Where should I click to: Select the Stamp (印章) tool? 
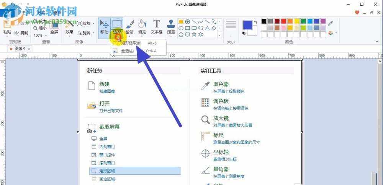[x=171, y=27]
